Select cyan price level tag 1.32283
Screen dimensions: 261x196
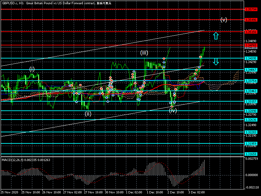[251, 132]
